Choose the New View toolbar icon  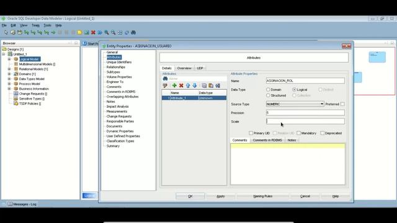click(19, 32)
